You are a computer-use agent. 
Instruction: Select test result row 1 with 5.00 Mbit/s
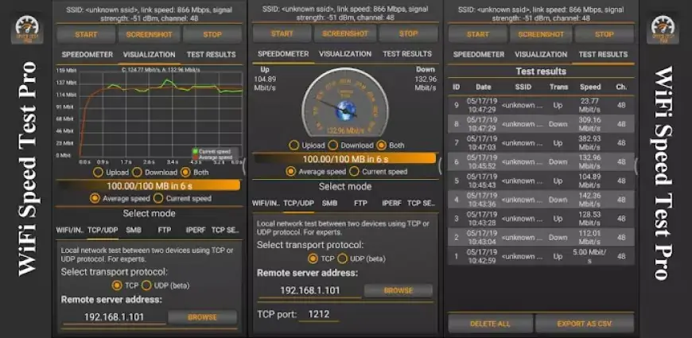coord(541,256)
